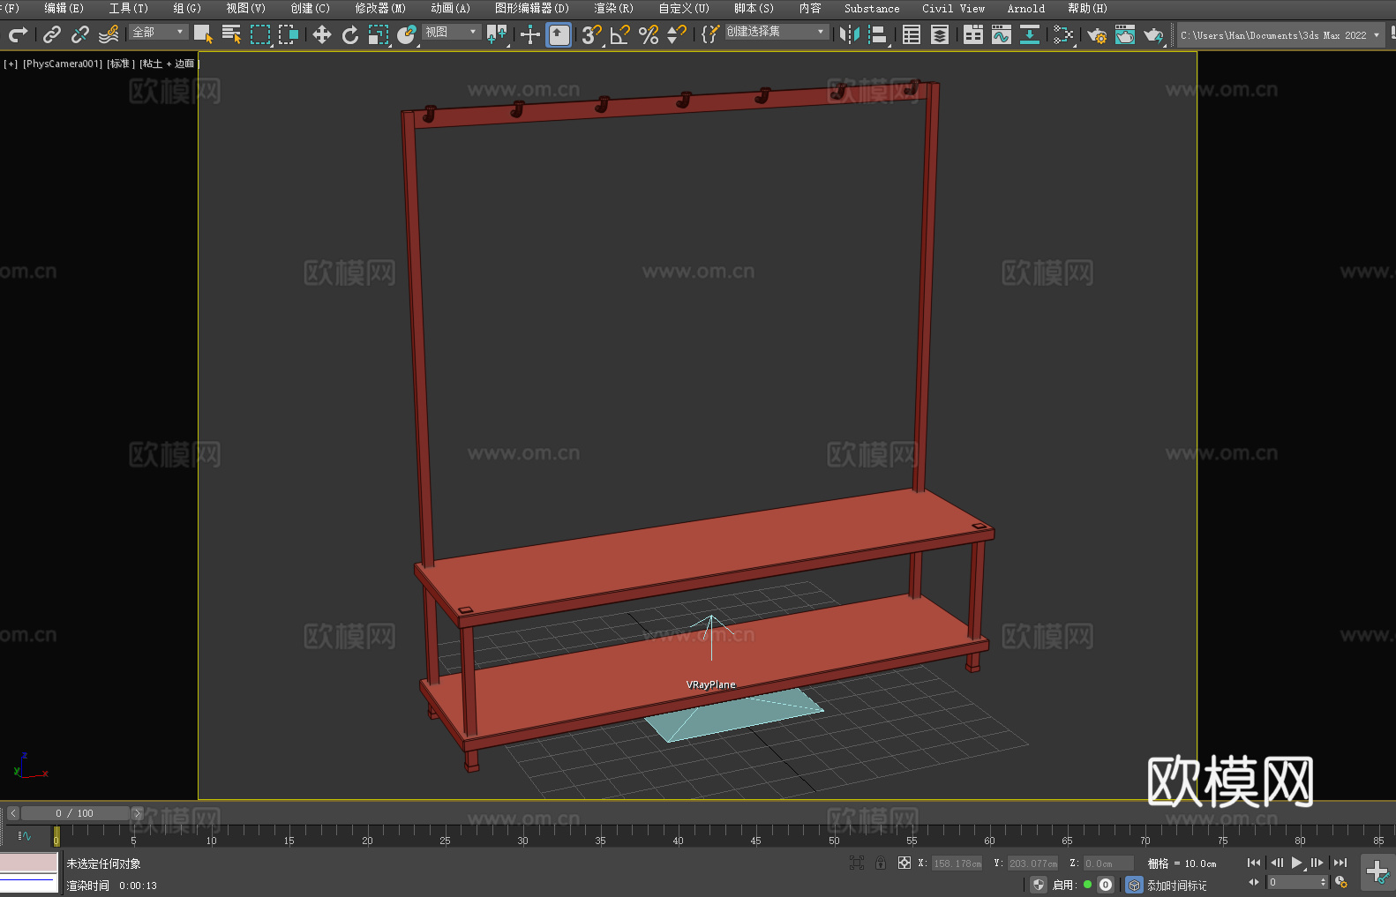
Task: Open the Arnold menu
Action: coord(1026,8)
